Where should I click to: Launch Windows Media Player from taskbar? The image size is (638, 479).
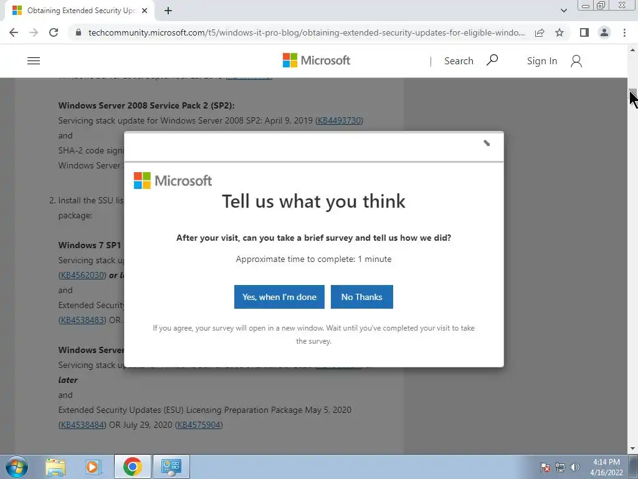point(93,467)
